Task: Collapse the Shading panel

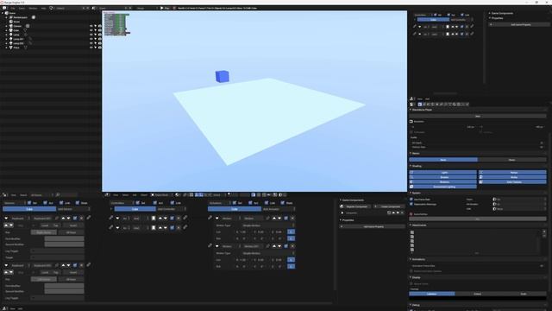Action: tap(411, 166)
